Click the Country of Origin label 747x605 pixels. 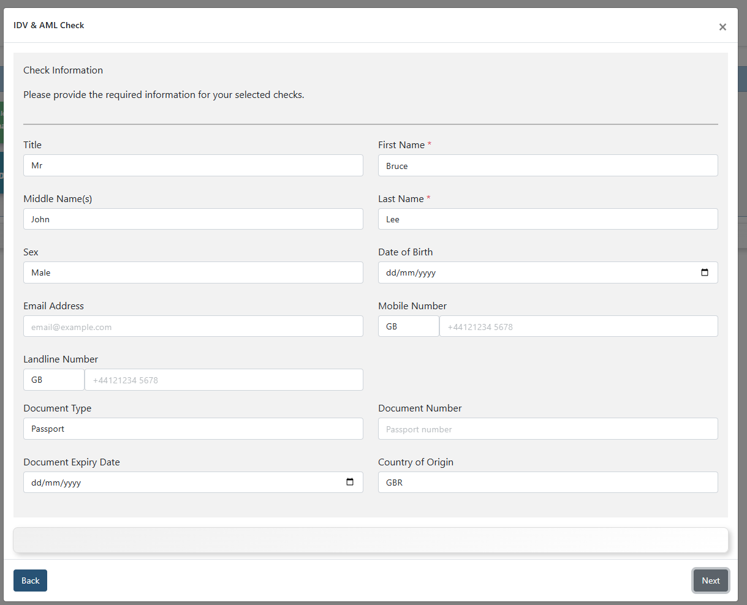(415, 462)
